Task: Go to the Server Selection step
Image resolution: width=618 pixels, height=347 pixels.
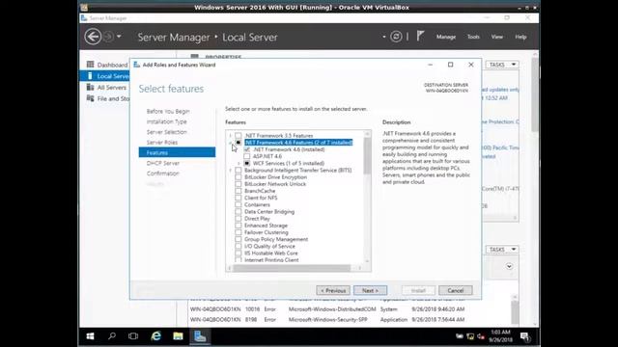Action: coord(167,132)
